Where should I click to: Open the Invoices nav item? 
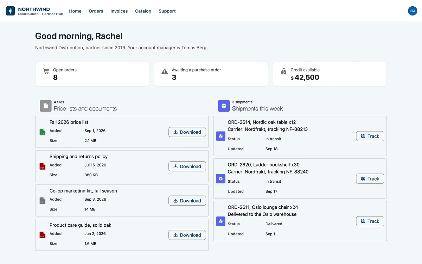tap(119, 11)
